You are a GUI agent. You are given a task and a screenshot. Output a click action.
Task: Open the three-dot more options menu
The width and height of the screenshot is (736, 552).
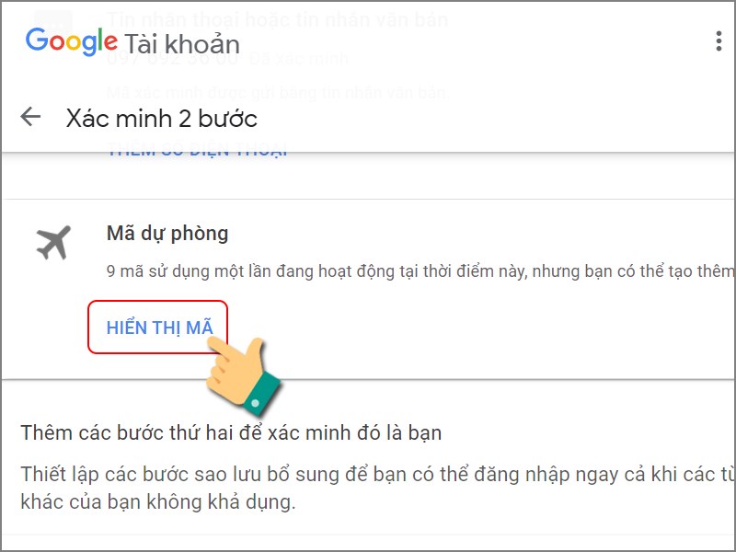click(x=719, y=41)
